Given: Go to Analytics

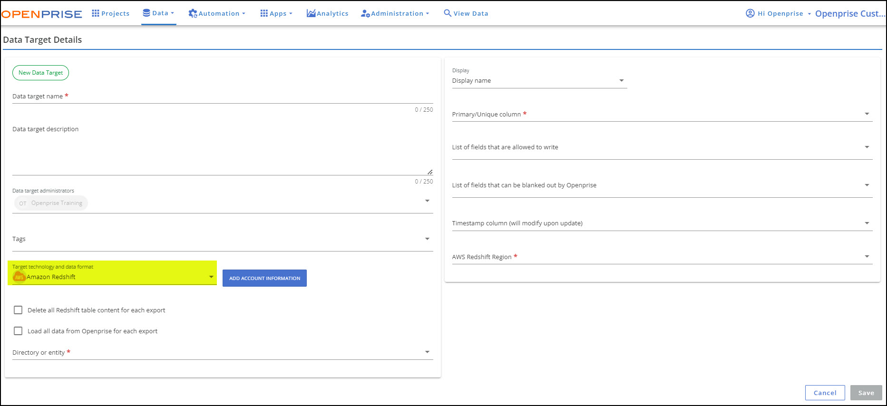Looking at the screenshot, I should tap(328, 13).
